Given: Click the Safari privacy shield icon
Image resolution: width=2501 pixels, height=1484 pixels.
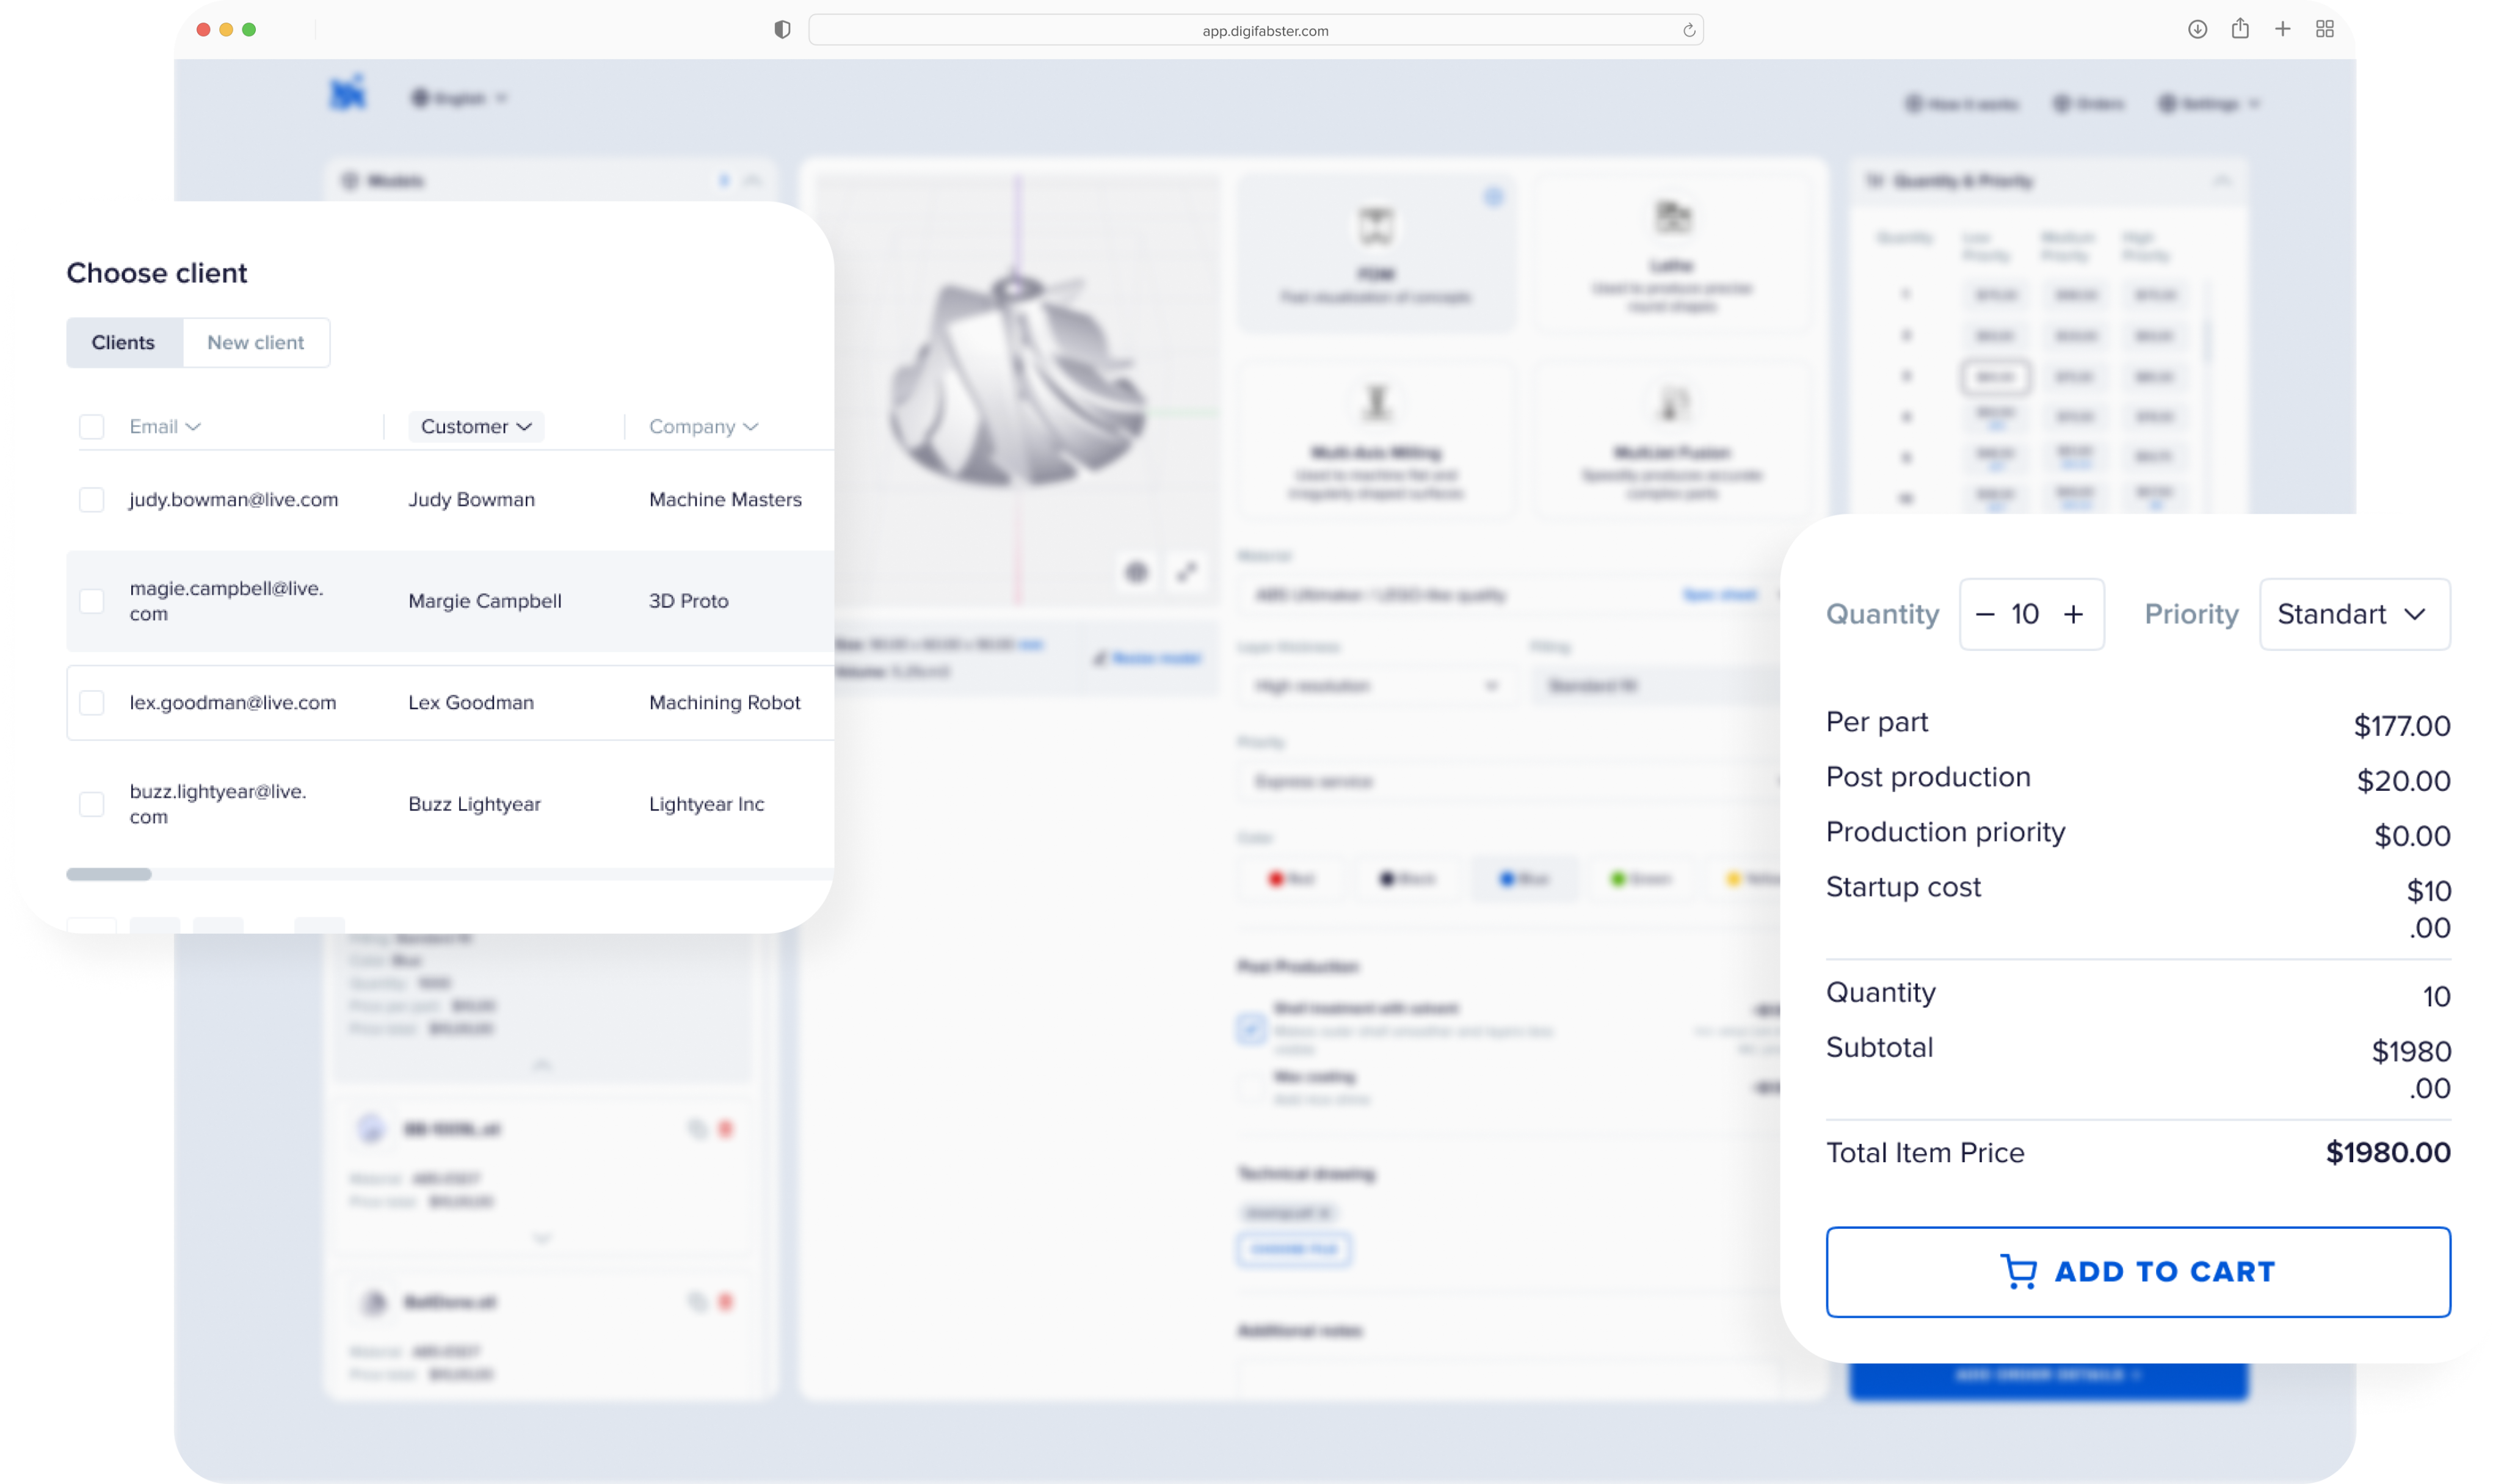Looking at the screenshot, I should pyautogui.click(x=782, y=30).
